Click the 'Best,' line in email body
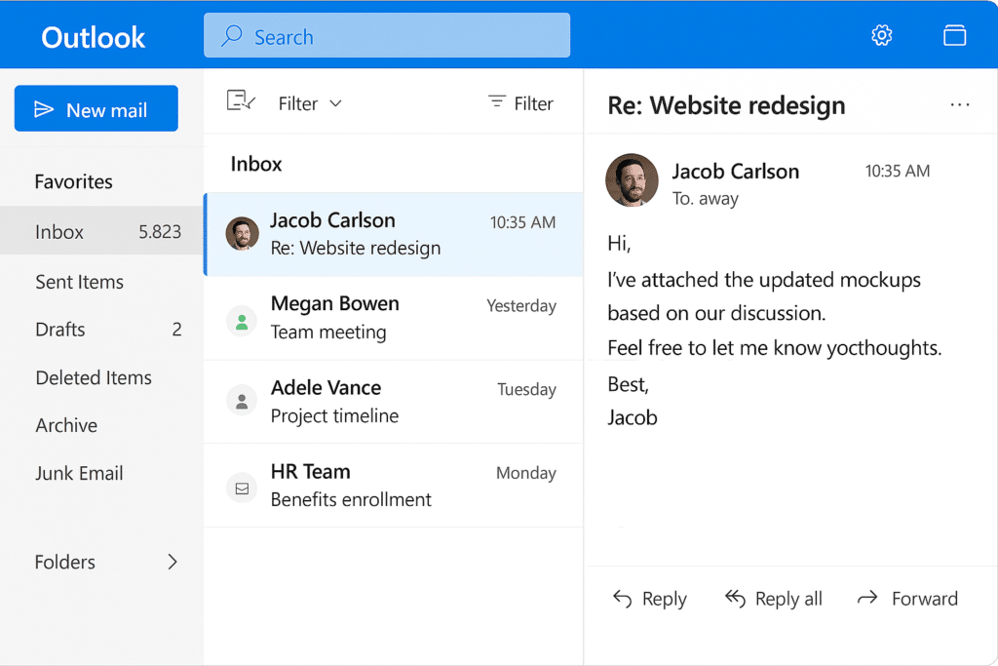Viewport: 998px width, 666px height. click(x=629, y=384)
